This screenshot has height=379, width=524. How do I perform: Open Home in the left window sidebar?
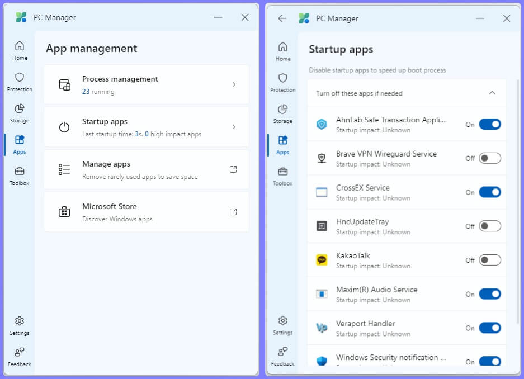point(20,50)
